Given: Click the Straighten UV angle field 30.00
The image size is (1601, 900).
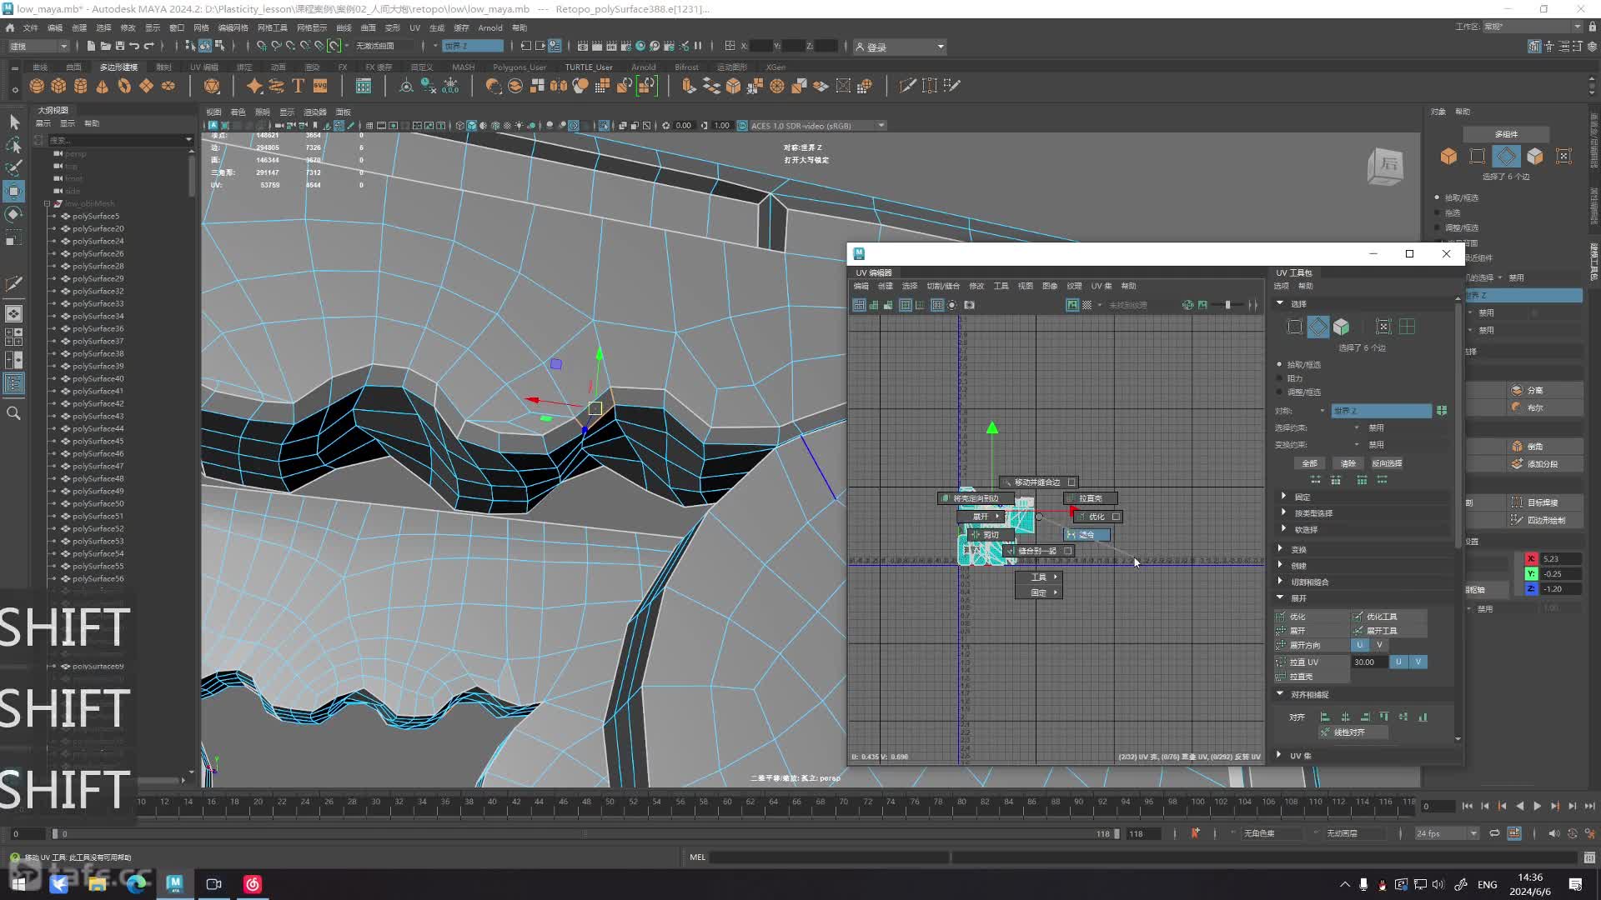Looking at the screenshot, I should point(1368,662).
